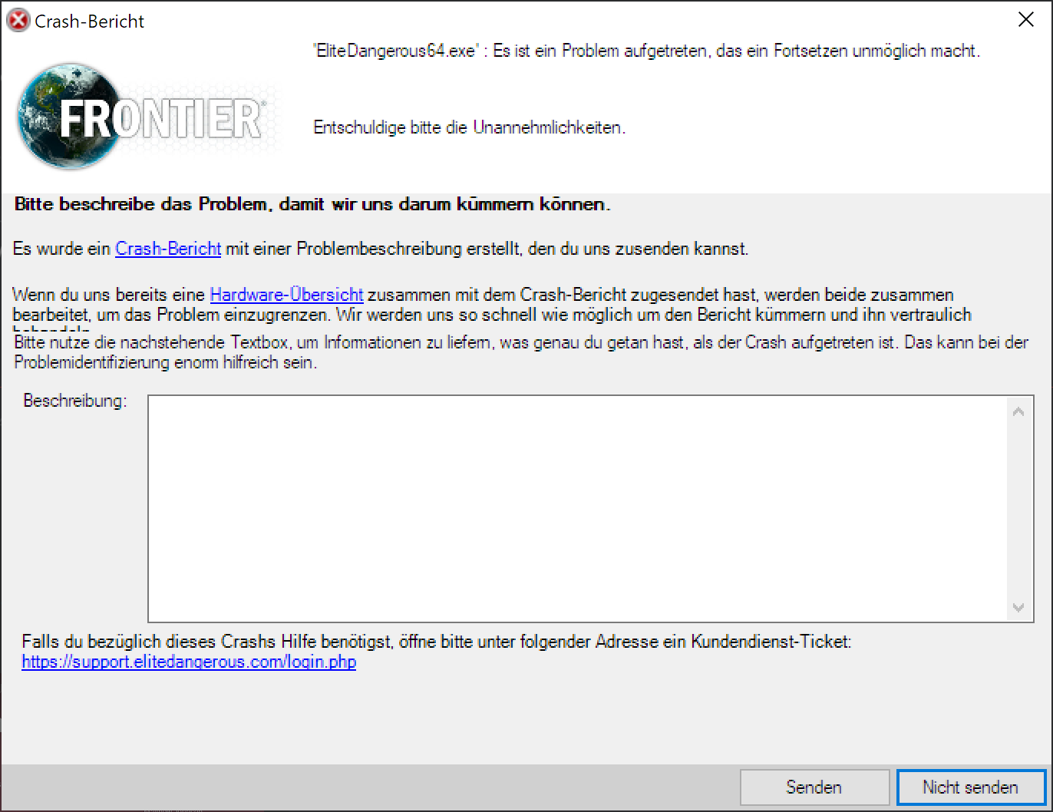The image size is (1053, 812).
Task: Focus the Beschreibung text box
Action: click(x=579, y=508)
